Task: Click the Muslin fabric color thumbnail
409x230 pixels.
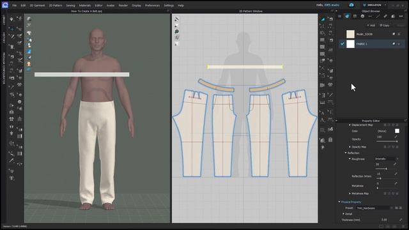Action: [350, 34]
